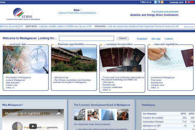Switch language using the French flag
195x130 pixels.
pos(186,2)
